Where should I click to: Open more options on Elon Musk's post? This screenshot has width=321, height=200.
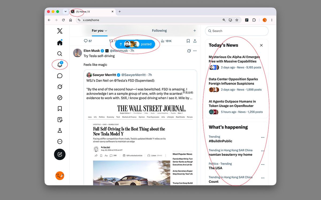pyautogui.click(x=195, y=51)
